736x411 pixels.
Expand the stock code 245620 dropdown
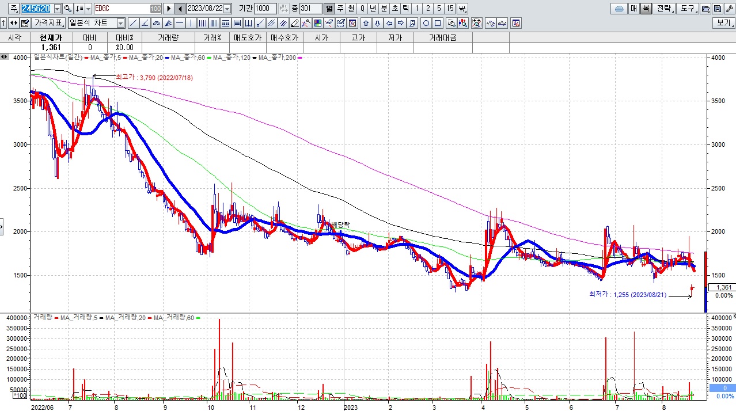click(58, 9)
